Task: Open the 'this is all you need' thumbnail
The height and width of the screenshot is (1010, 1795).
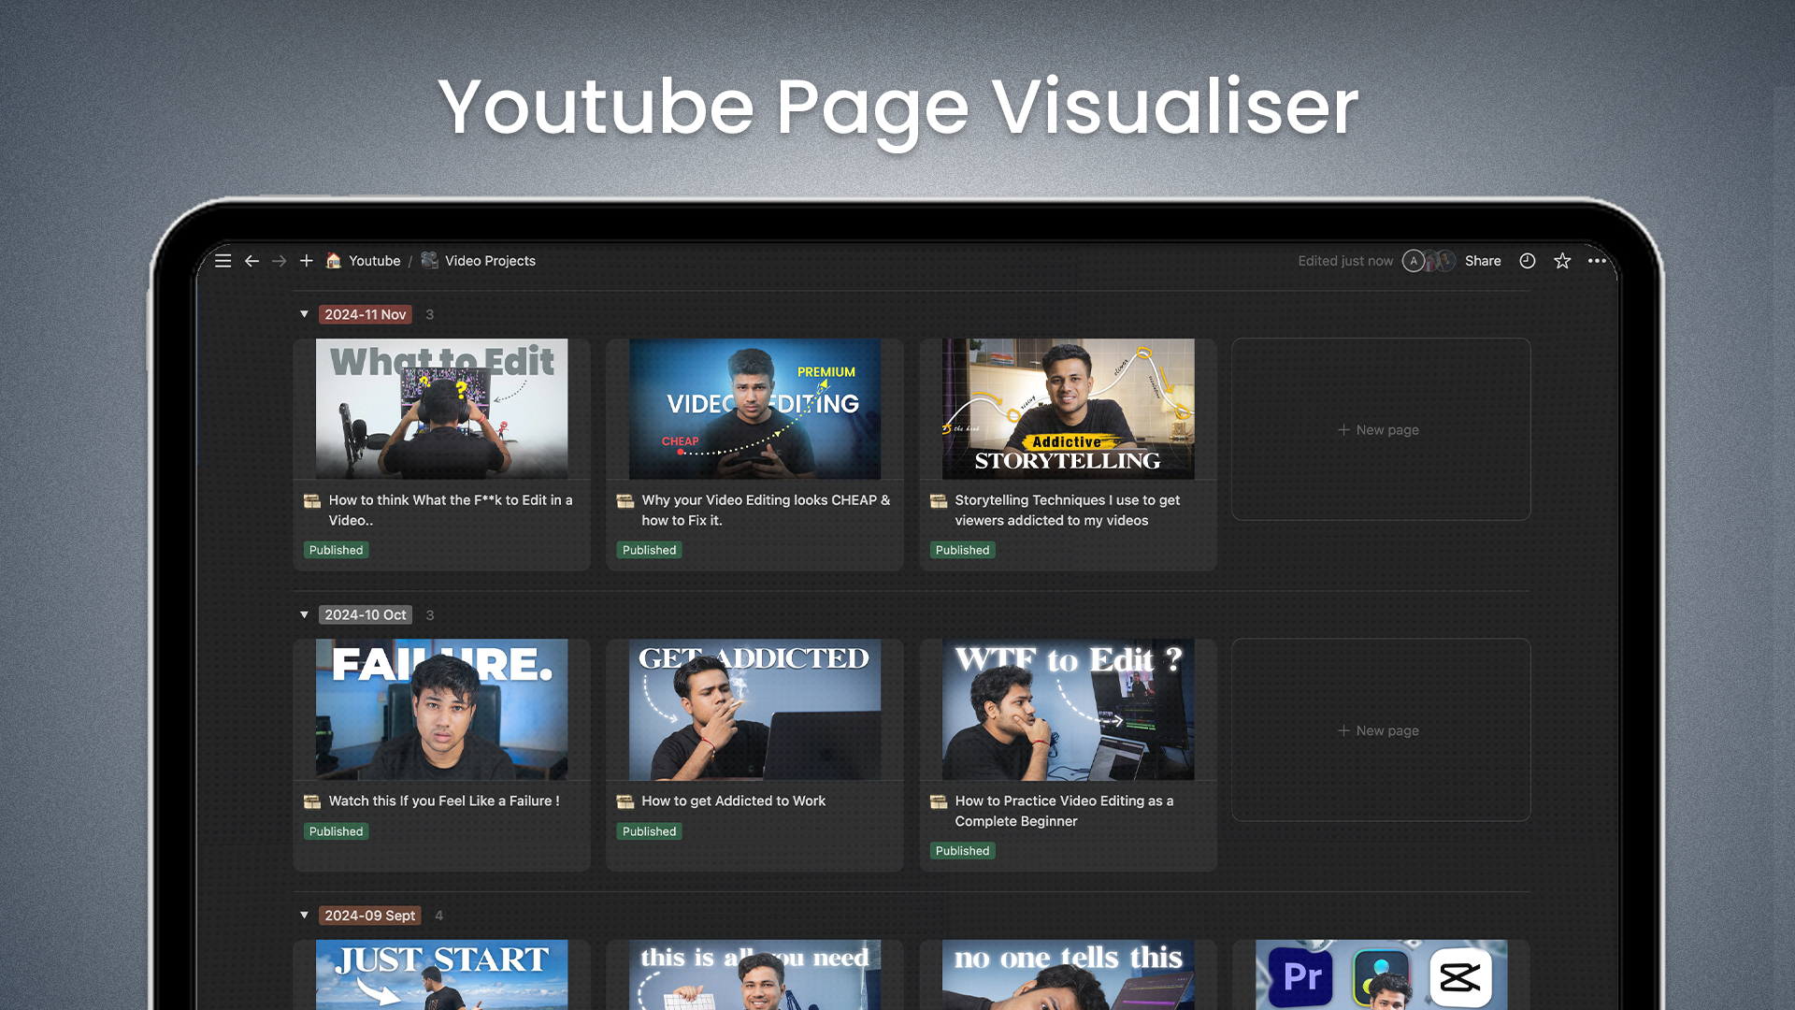Action: pos(754,974)
